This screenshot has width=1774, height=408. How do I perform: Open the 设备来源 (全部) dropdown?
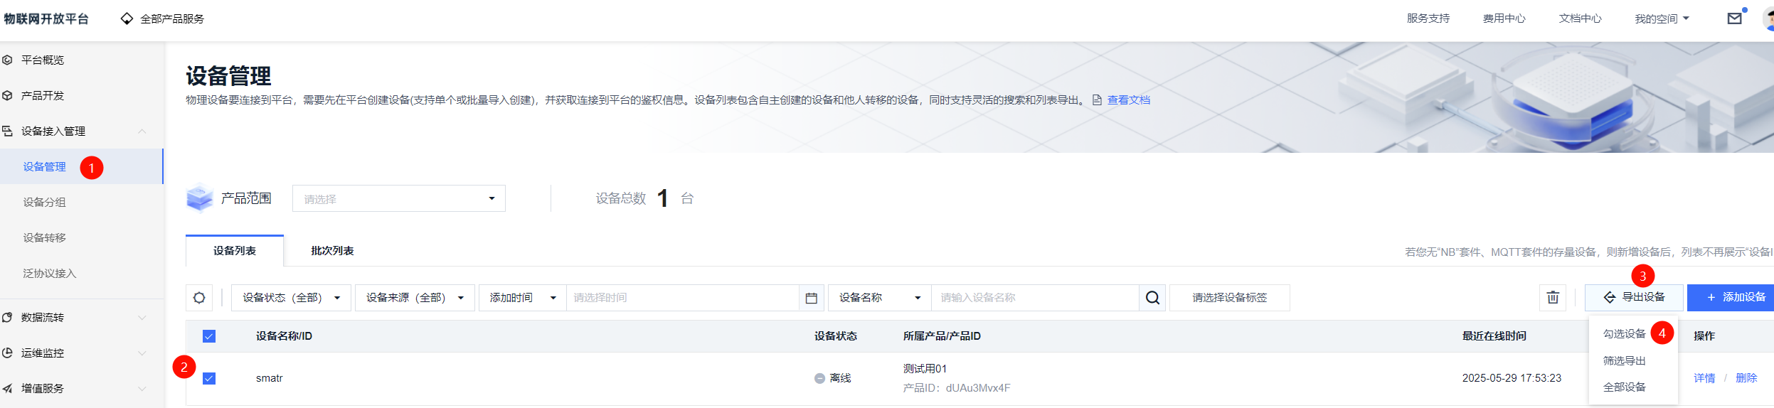(415, 298)
